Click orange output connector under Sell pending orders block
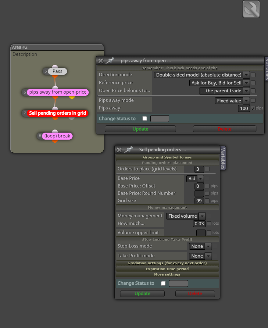268x328 pixels. (55, 118)
